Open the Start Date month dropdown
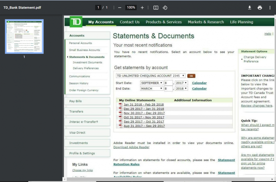The width and height of the screenshot is (276, 182). [x=152, y=83]
